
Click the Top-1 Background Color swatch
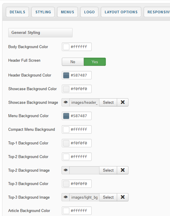[x=66, y=143]
